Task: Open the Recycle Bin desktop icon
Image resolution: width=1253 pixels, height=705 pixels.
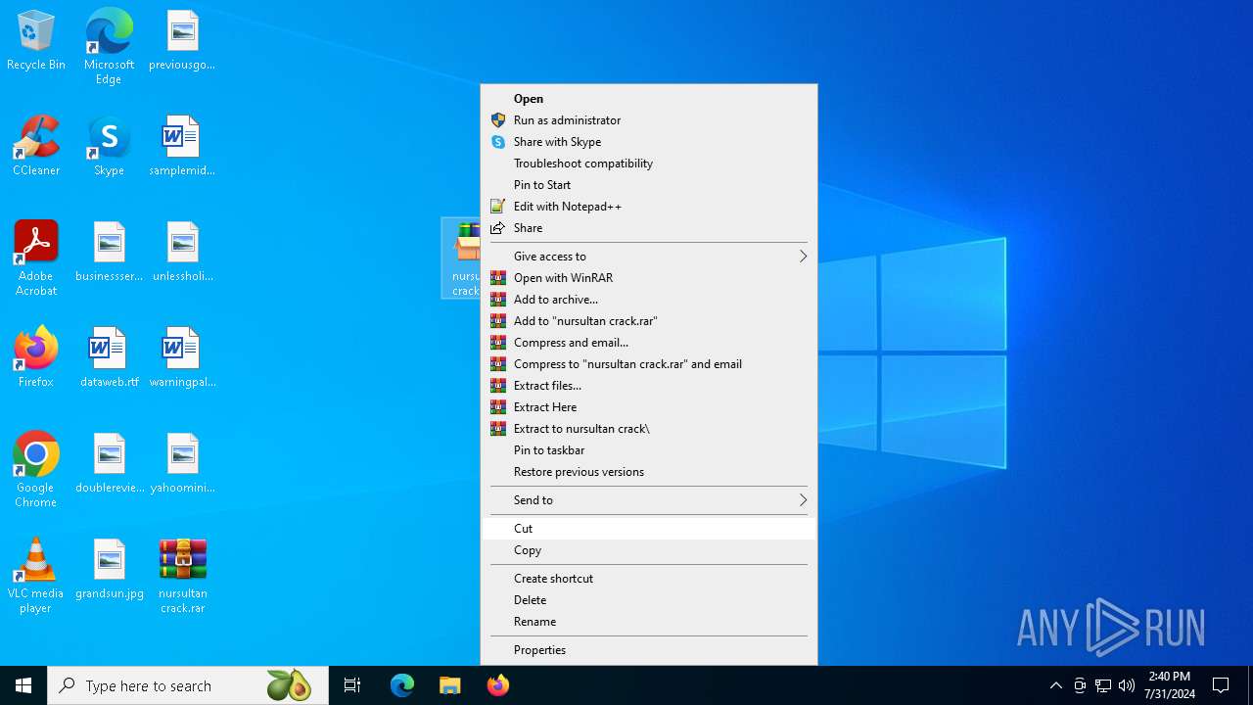Action: point(36,41)
